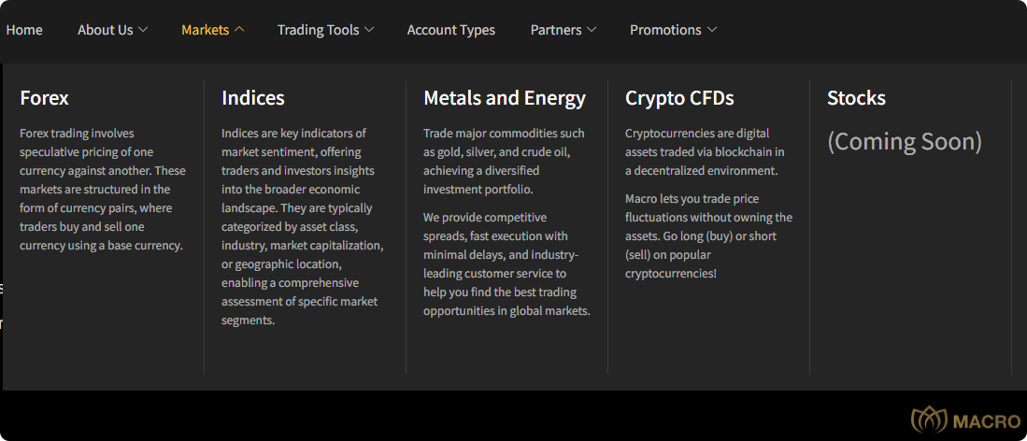Open the Account Types page
Viewport: 1027px width, 441px height.
(x=450, y=30)
